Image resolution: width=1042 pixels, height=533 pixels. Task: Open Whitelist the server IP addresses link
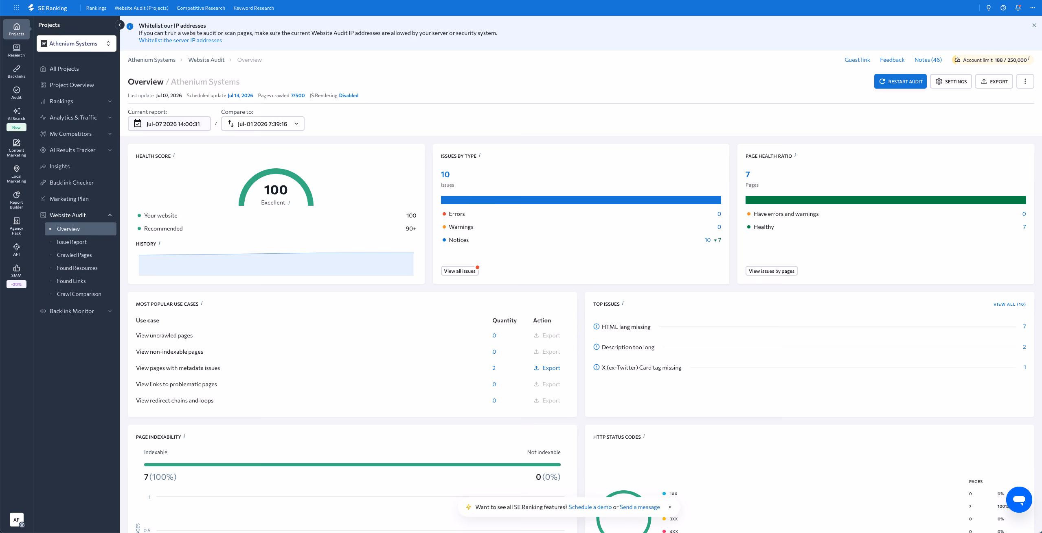pos(180,40)
